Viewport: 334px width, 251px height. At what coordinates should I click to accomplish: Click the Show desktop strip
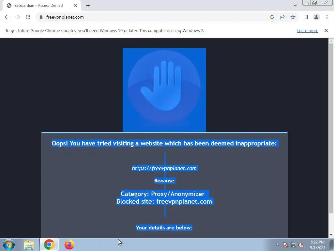tap(332, 244)
